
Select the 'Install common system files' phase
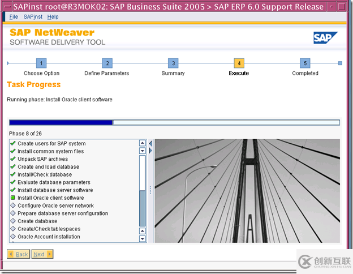[51, 151]
